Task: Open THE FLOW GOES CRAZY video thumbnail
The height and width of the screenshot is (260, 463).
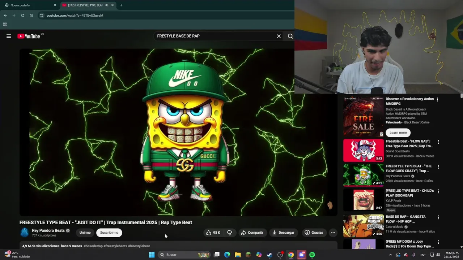Action: pyautogui.click(x=363, y=175)
